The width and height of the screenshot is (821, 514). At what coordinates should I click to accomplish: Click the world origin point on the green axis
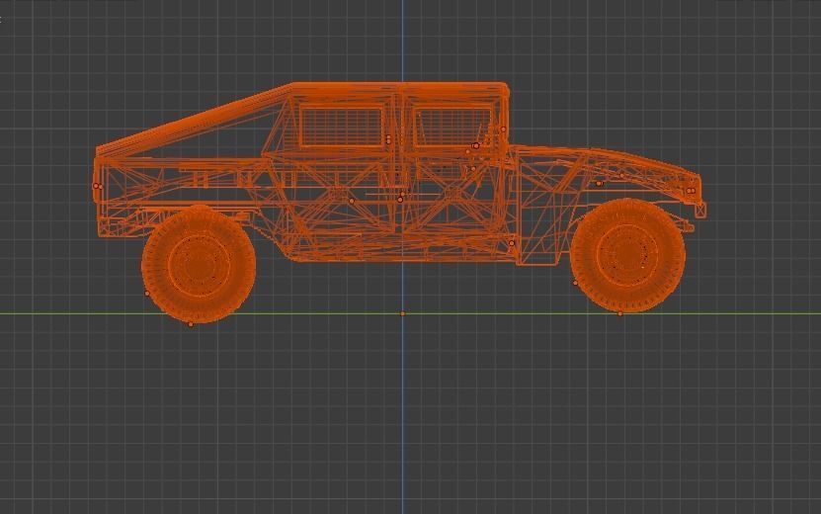tap(403, 313)
